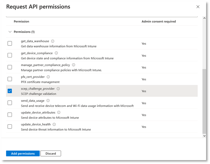Click the scroll down arrow

[x=204, y=136]
